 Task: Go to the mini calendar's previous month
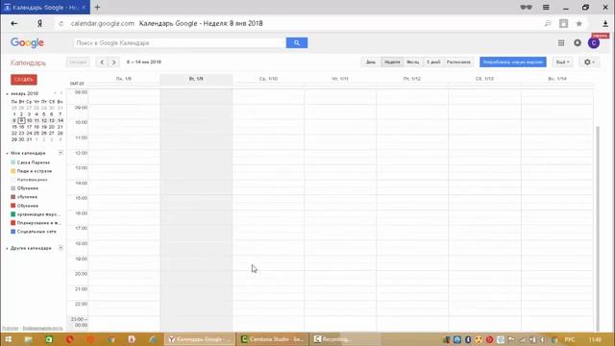(55, 93)
